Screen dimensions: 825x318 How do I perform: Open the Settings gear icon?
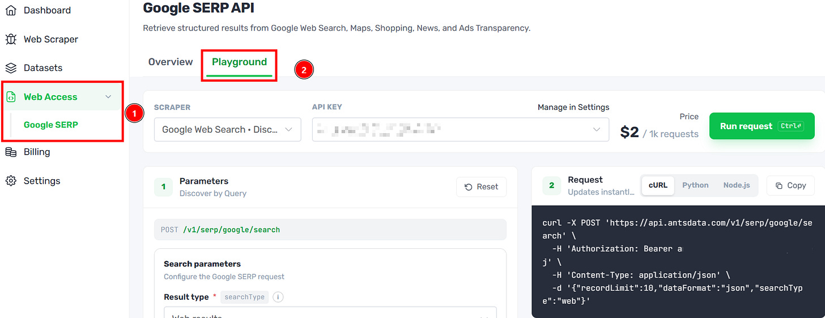pos(11,181)
